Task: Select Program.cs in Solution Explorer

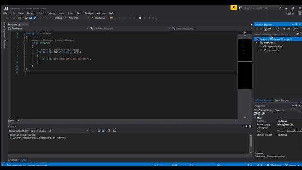Action: pos(273,50)
